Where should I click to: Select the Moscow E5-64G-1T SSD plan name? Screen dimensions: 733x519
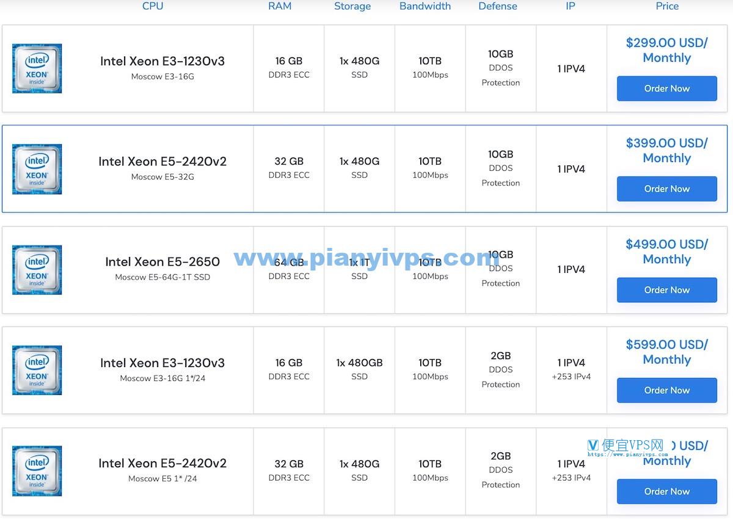[162, 277]
